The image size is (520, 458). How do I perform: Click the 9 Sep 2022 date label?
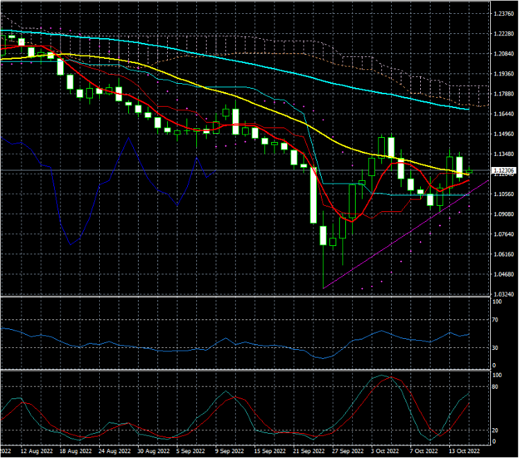pos(229,451)
